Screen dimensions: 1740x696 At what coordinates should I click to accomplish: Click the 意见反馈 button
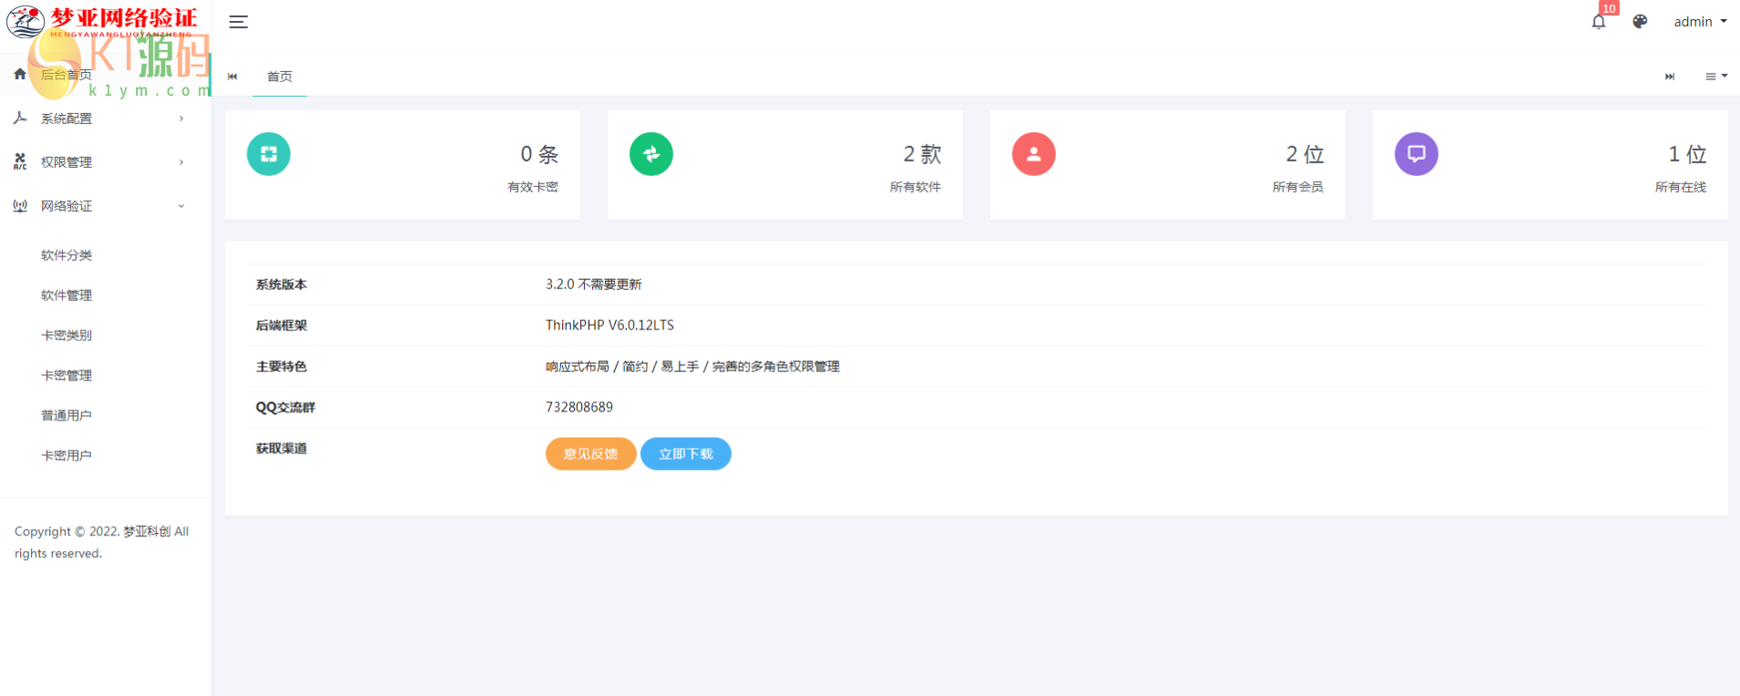pyautogui.click(x=590, y=453)
